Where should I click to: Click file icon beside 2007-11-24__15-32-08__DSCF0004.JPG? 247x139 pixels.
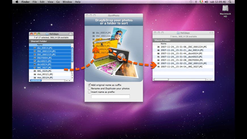(x=158, y=60)
